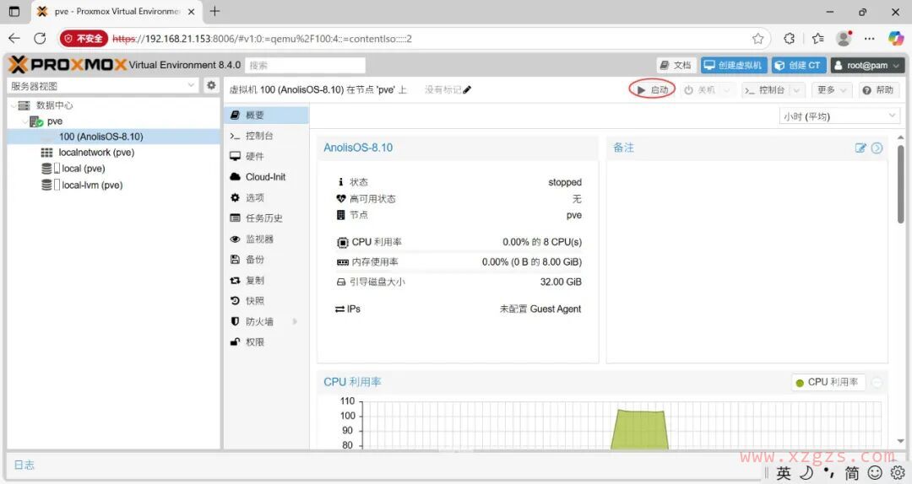The width and height of the screenshot is (912, 484).
Task: Open the browser favorites star icon
Action: pos(758,39)
